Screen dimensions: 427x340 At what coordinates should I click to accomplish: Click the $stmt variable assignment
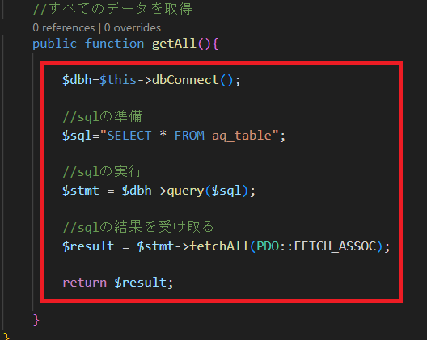pos(81,191)
